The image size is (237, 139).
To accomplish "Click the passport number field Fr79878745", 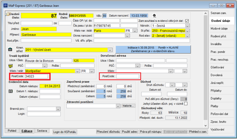I will 107,26.
